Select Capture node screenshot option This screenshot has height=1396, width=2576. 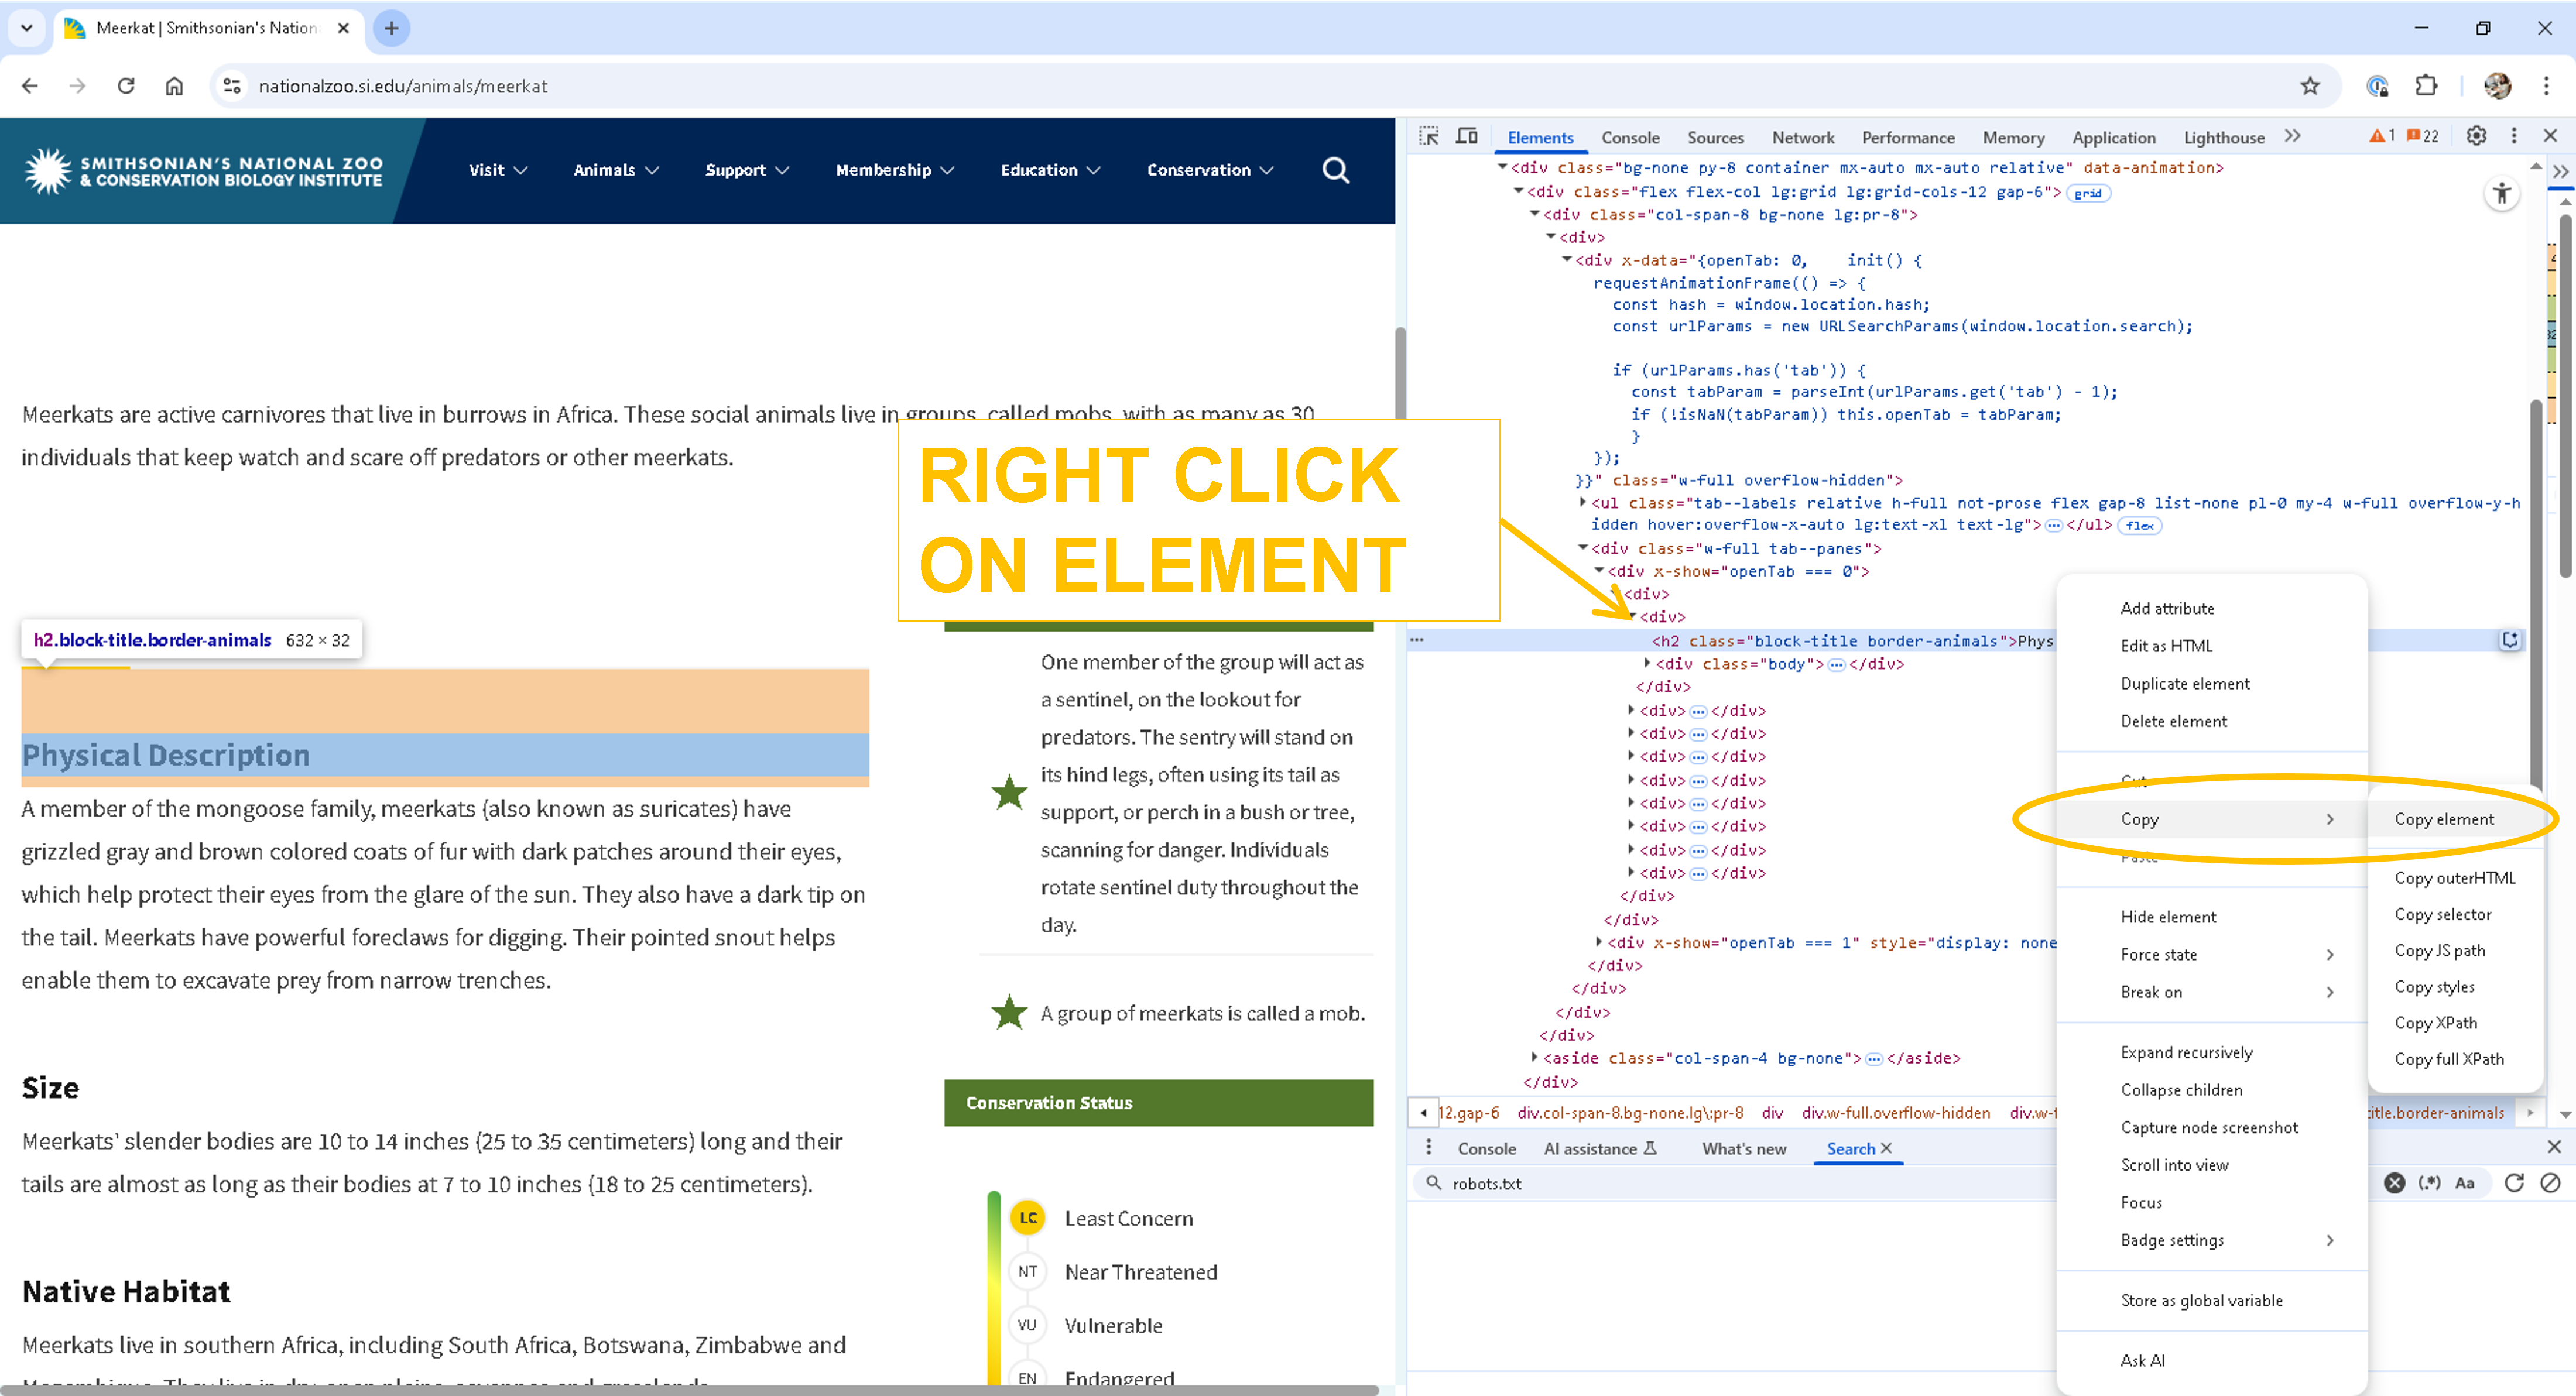[2210, 1127]
